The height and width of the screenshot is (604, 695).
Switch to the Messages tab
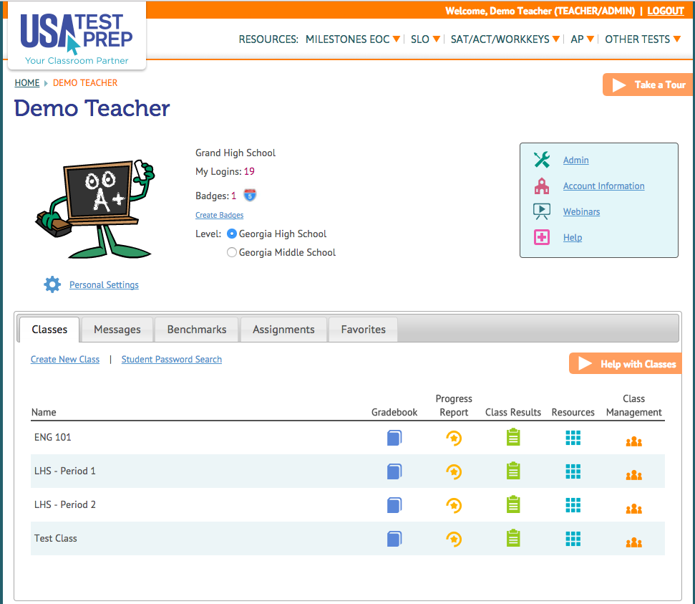[x=117, y=330]
